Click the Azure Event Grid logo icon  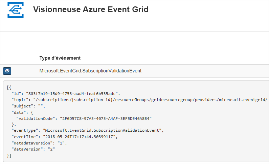[16, 10]
